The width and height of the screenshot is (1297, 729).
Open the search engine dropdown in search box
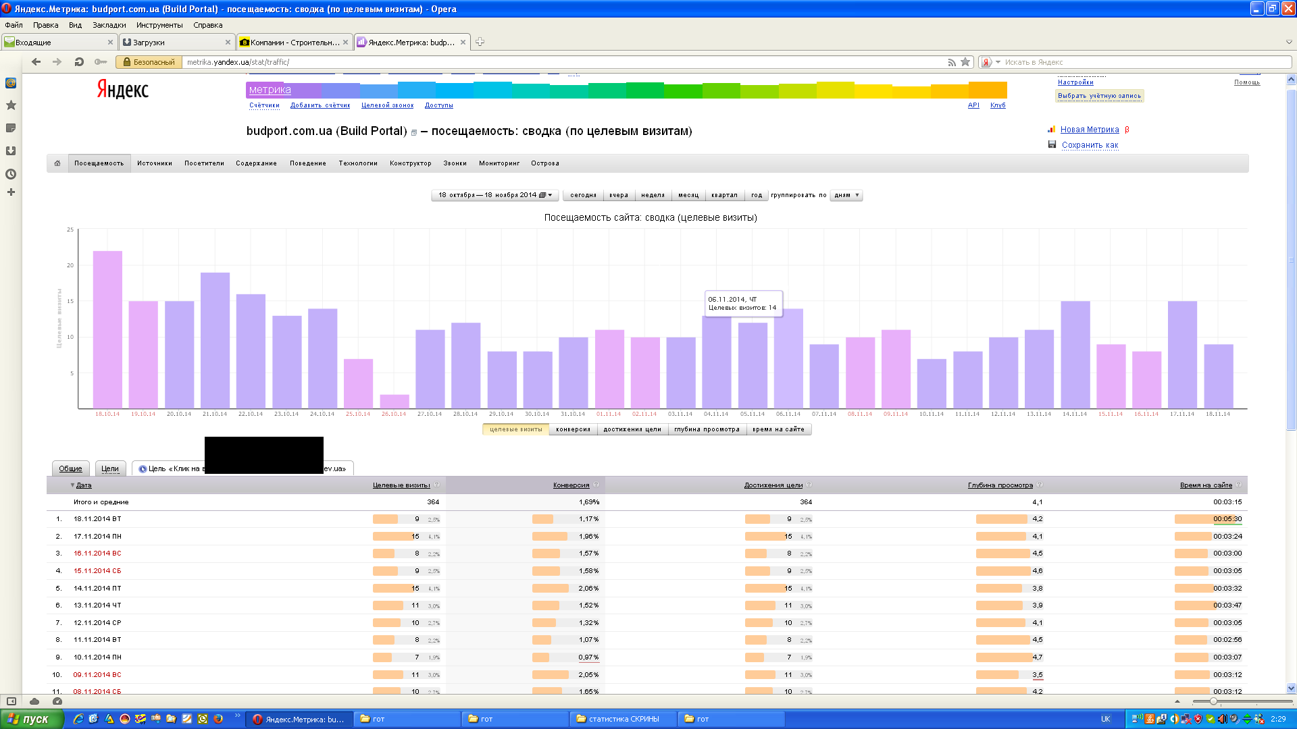998,62
